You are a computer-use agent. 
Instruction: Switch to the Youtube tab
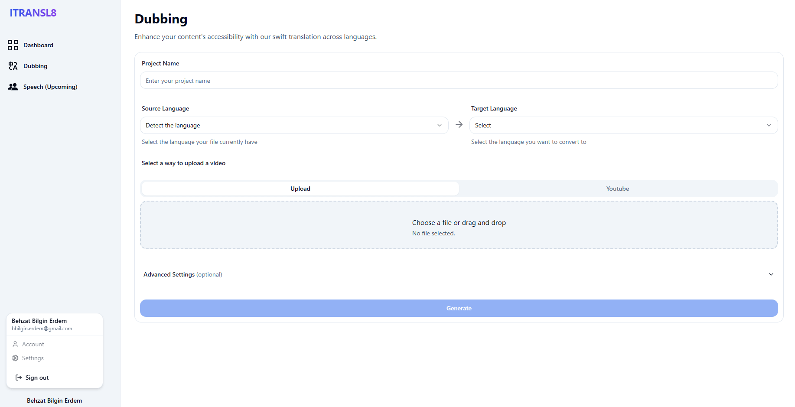point(617,189)
